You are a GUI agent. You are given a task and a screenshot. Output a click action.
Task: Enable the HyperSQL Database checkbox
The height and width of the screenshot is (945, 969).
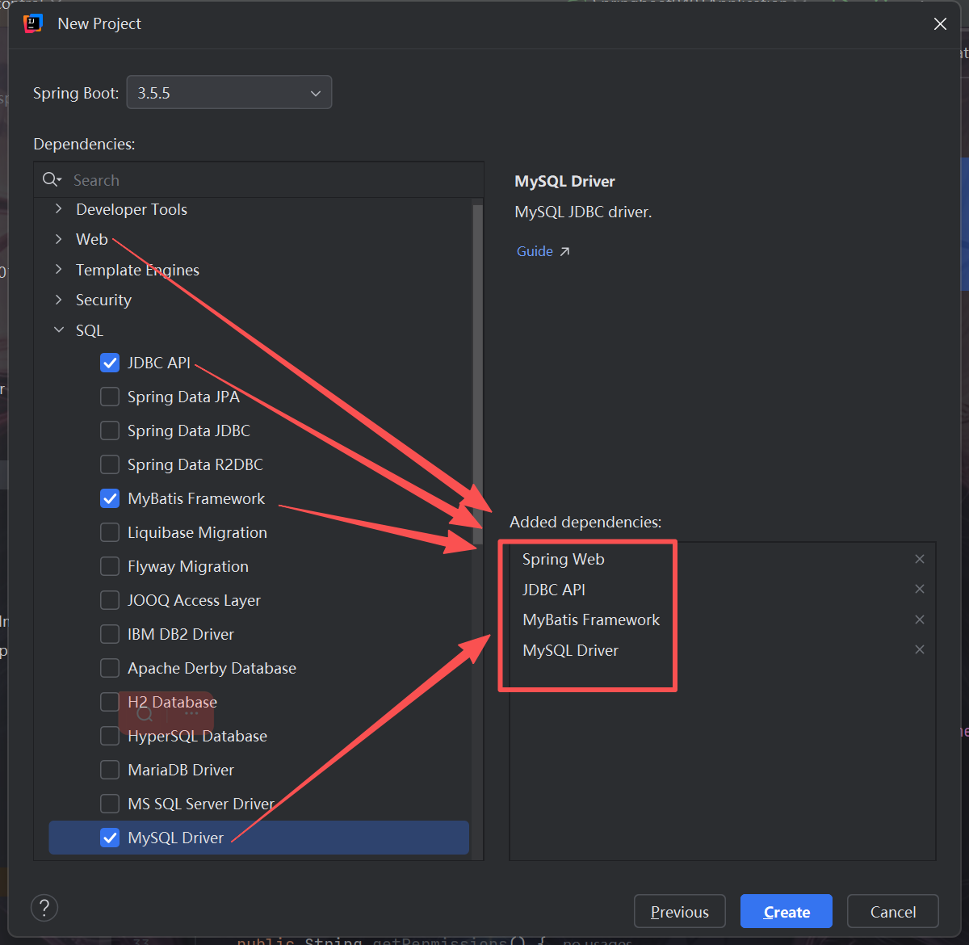(110, 736)
